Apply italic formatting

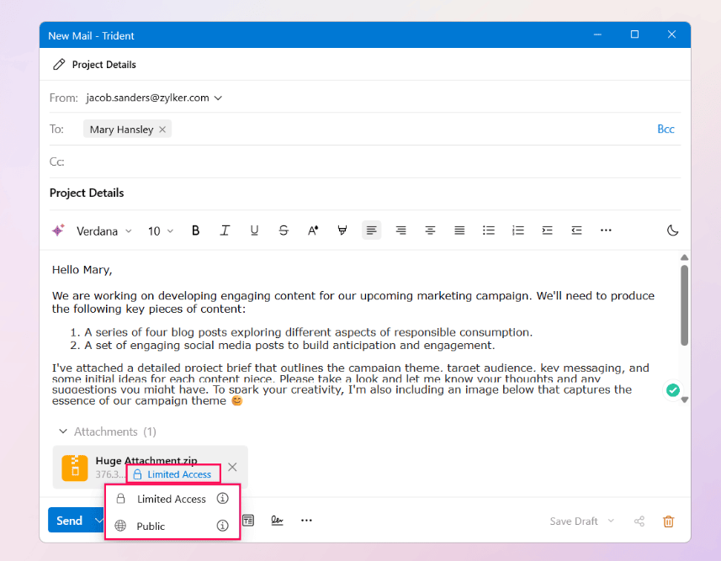coord(225,230)
